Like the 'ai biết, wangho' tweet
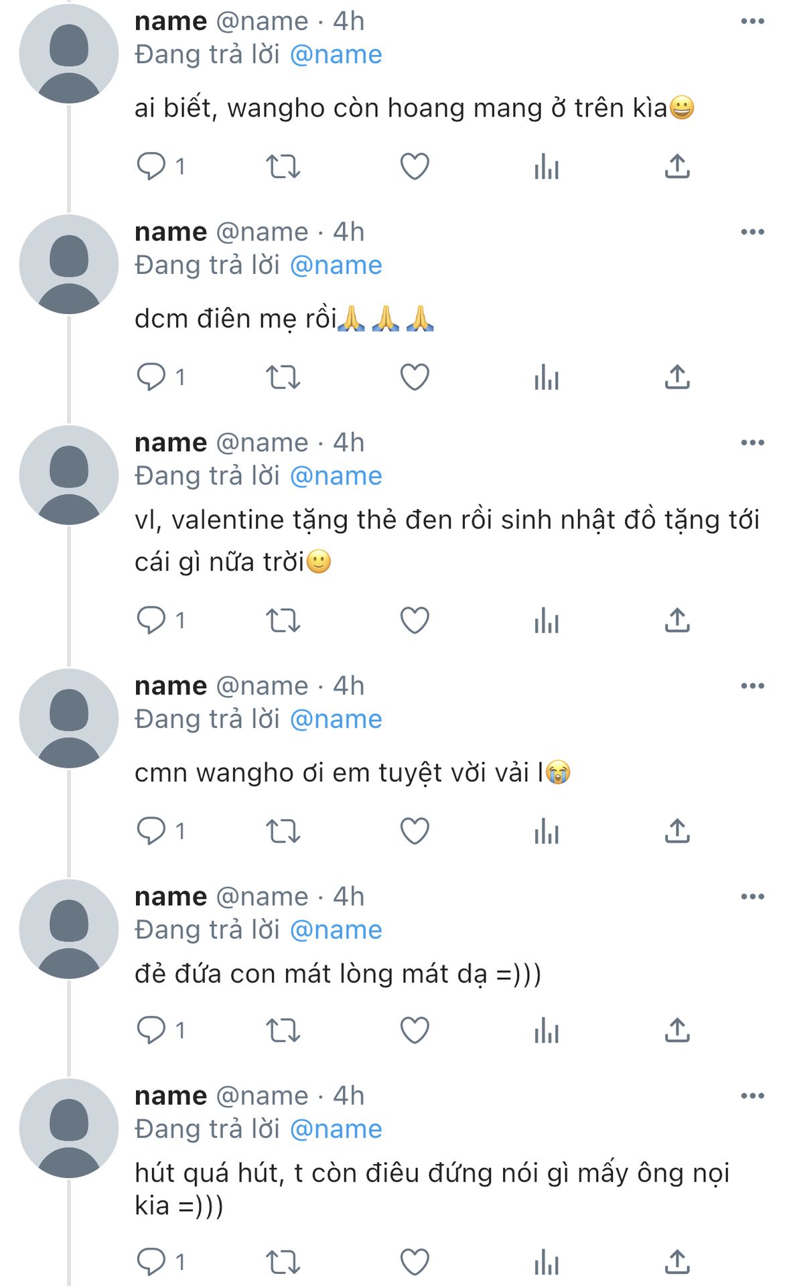793x1286 pixels. click(415, 166)
